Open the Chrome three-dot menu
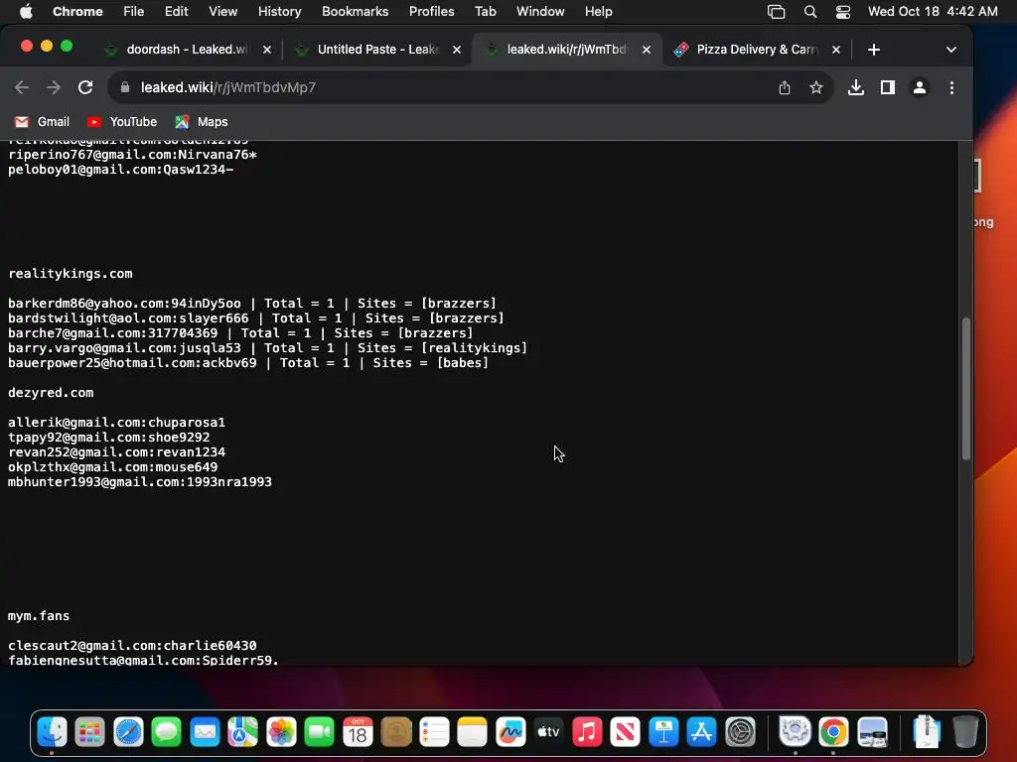1017x762 pixels. click(951, 87)
